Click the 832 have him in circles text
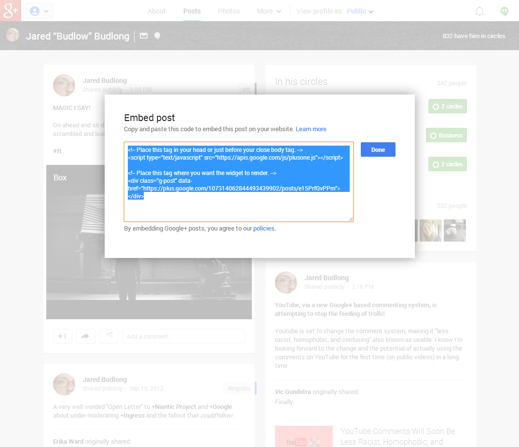Viewport: 519px width, 447px height. click(x=474, y=36)
